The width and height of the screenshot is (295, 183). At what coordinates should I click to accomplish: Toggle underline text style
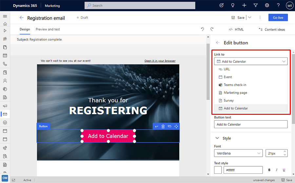(284, 170)
